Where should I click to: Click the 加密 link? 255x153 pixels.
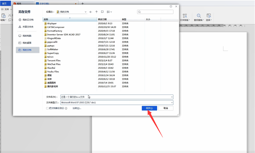(77, 108)
